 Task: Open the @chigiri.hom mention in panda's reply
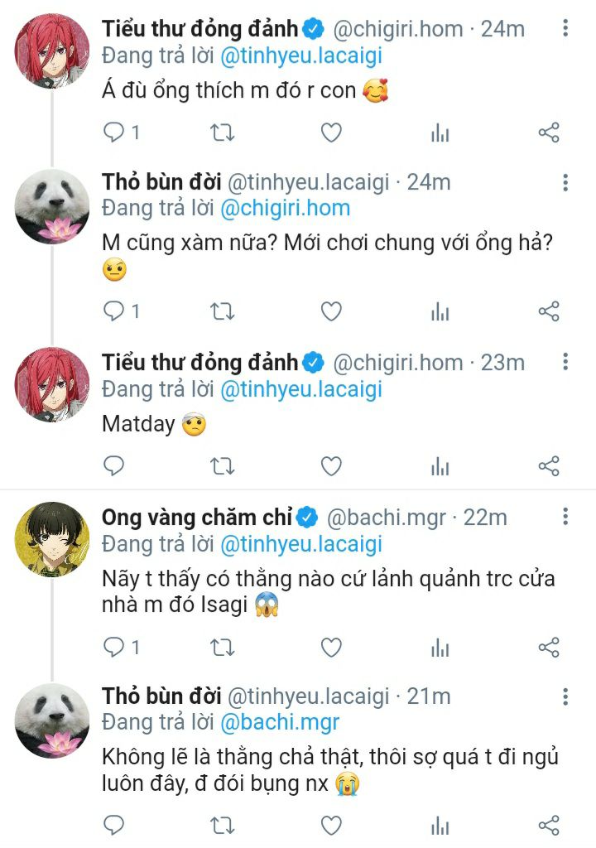point(285,208)
